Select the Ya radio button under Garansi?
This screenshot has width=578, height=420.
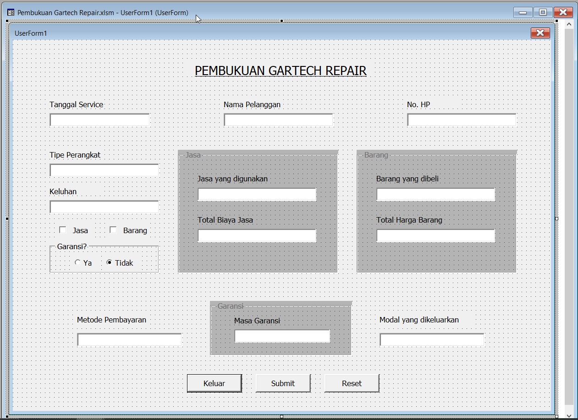(x=77, y=262)
